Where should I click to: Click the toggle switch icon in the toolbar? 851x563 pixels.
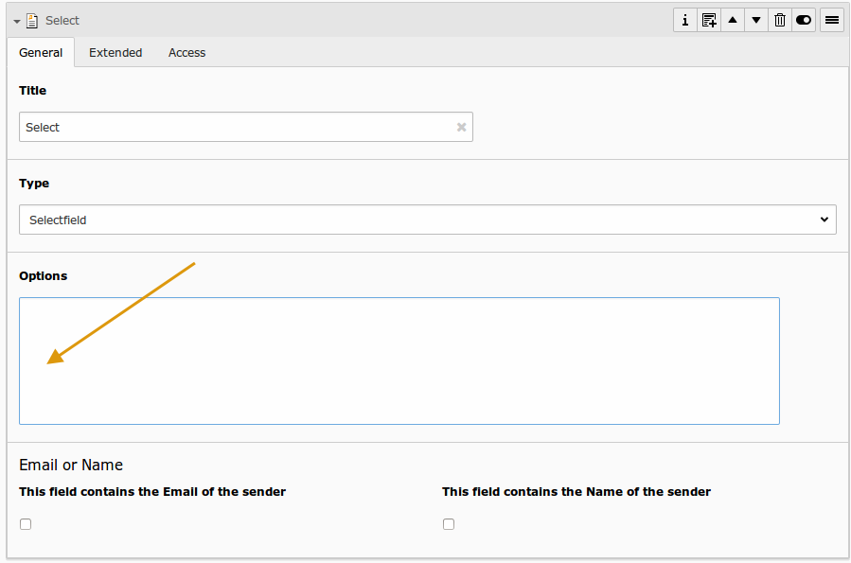click(x=803, y=19)
